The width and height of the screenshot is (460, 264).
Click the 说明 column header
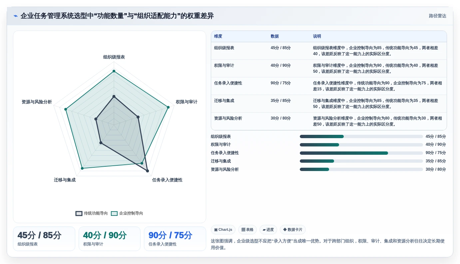tap(317, 37)
